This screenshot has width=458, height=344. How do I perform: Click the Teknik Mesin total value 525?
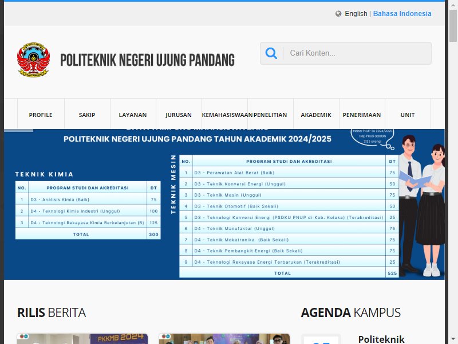click(x=392, y=273)
